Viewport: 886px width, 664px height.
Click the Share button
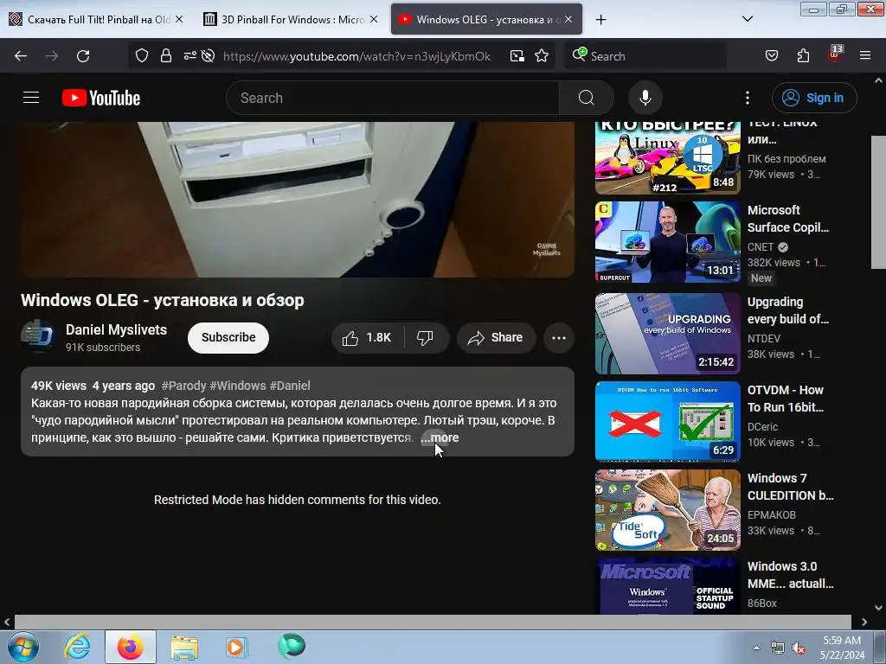496,338
